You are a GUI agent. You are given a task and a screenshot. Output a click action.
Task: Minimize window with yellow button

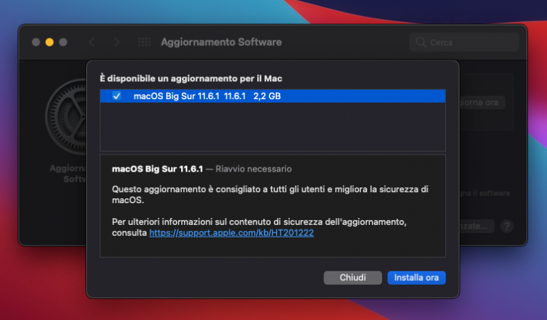tap(49, 42)
